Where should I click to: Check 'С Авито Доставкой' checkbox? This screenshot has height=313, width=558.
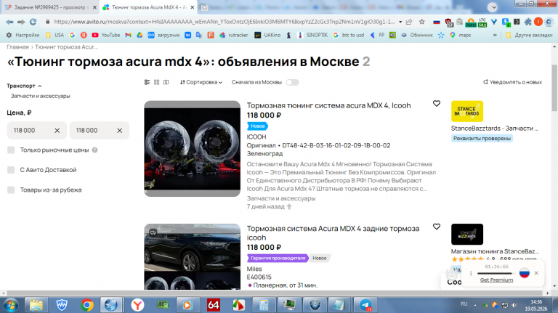(11, 170)
